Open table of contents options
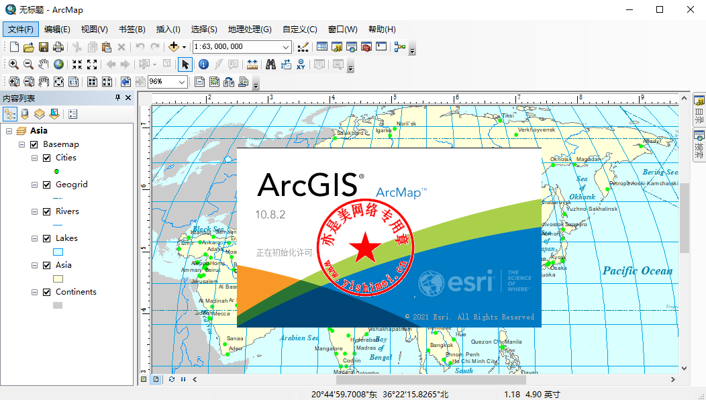The width and height of the screenshot is (706, 400). (73, 114)
